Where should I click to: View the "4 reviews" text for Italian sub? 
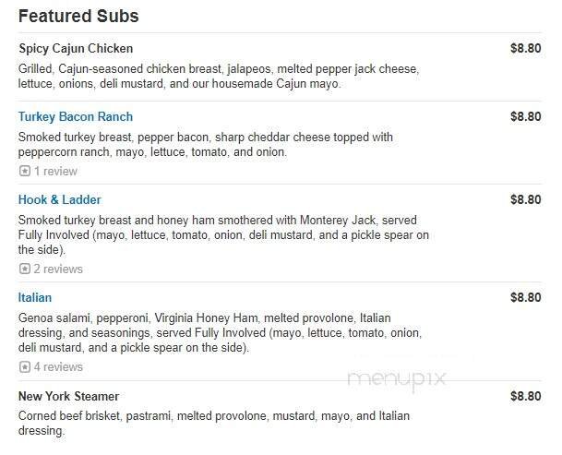(x=58, y=367)
